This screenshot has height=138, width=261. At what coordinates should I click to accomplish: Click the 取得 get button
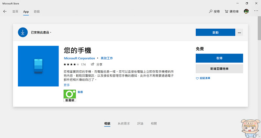(219, 58)
